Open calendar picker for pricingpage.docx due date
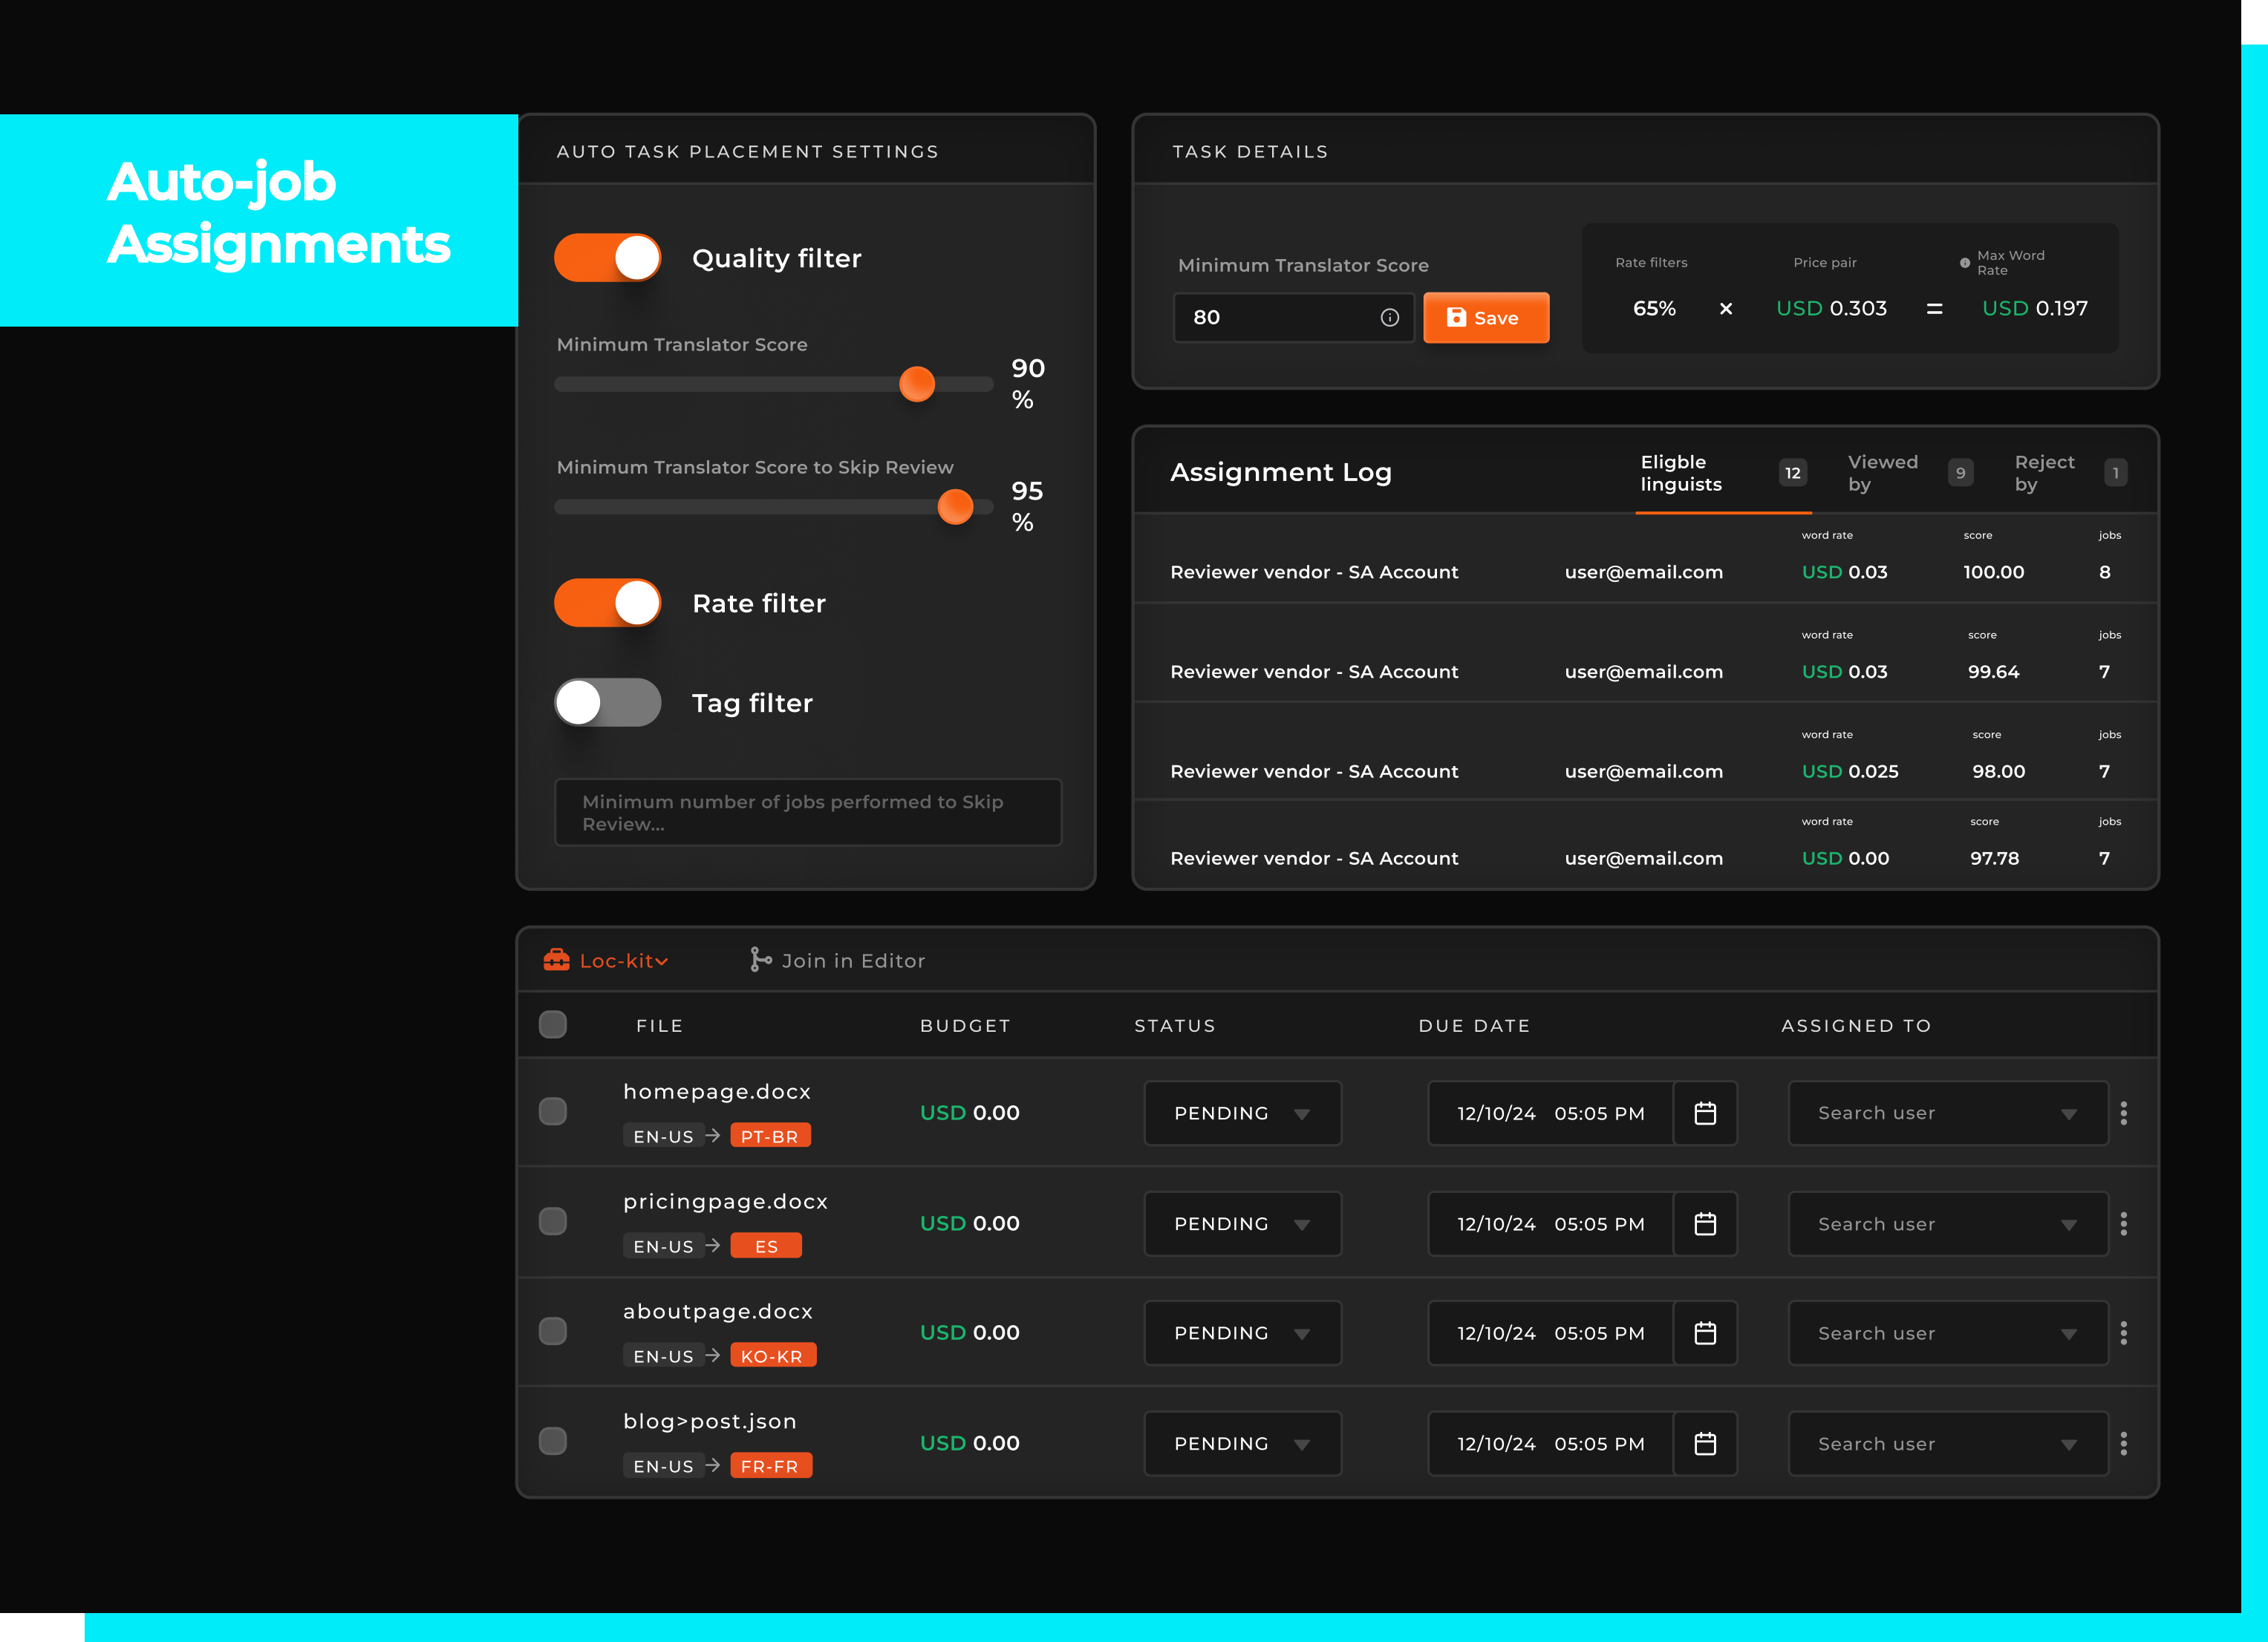This screenshot has height=1642, width=2268. (x=1705, y=1224)
